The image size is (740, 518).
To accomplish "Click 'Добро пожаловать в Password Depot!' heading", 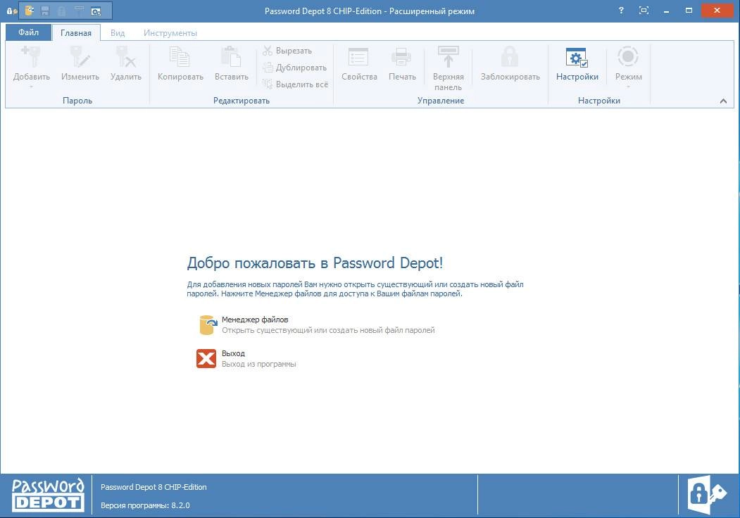I will 315,263.
